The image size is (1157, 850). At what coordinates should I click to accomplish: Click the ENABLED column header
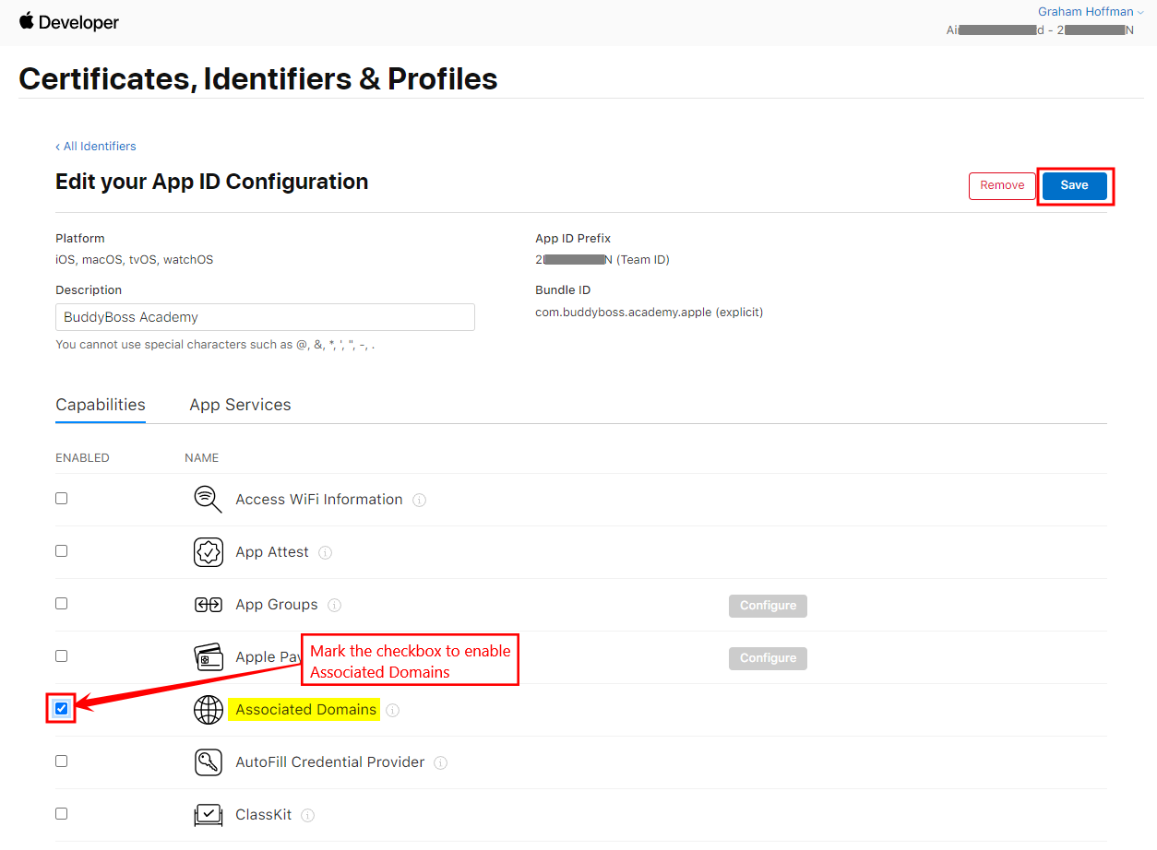click(82, 457)
